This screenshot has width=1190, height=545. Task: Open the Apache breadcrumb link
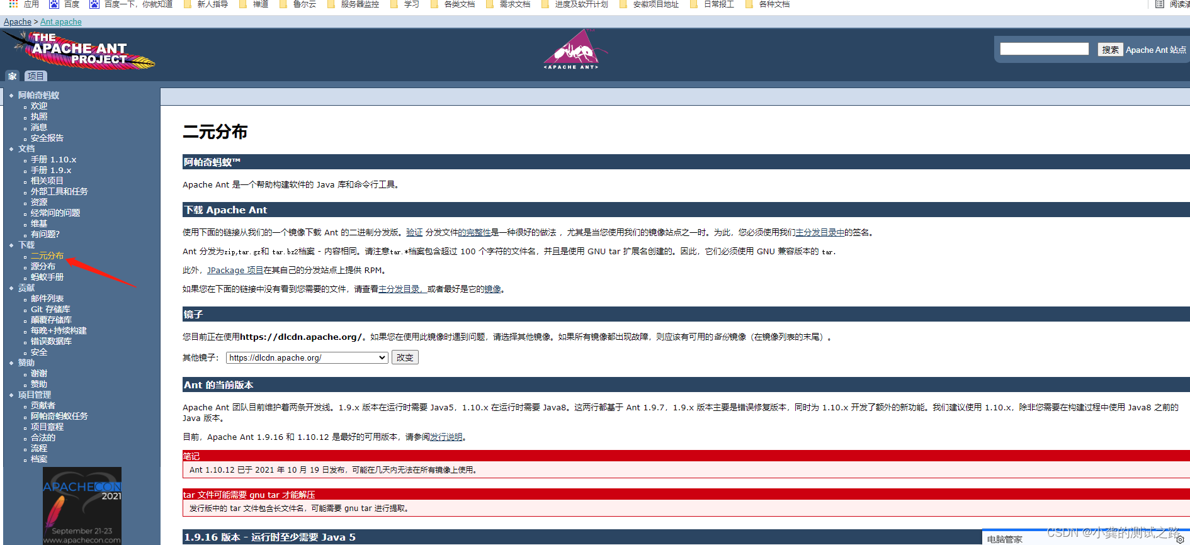pos(18,21)
